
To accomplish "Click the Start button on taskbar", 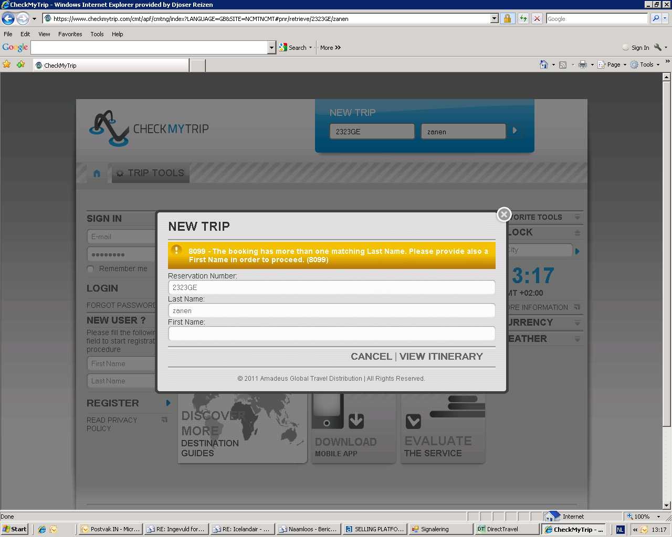I will 15,529.
